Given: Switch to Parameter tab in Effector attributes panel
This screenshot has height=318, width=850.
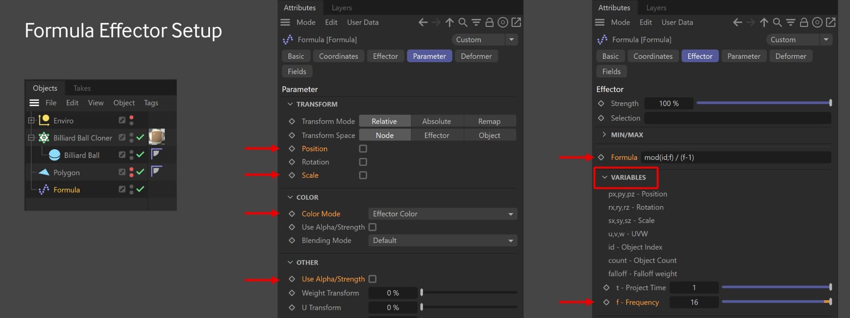Looking at the screenshot, I should (744, 56).
